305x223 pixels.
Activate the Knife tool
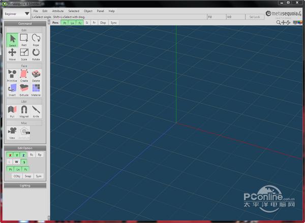click(36, 112)
